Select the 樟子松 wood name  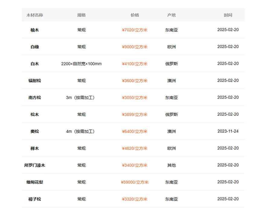[x=35, y=199]
